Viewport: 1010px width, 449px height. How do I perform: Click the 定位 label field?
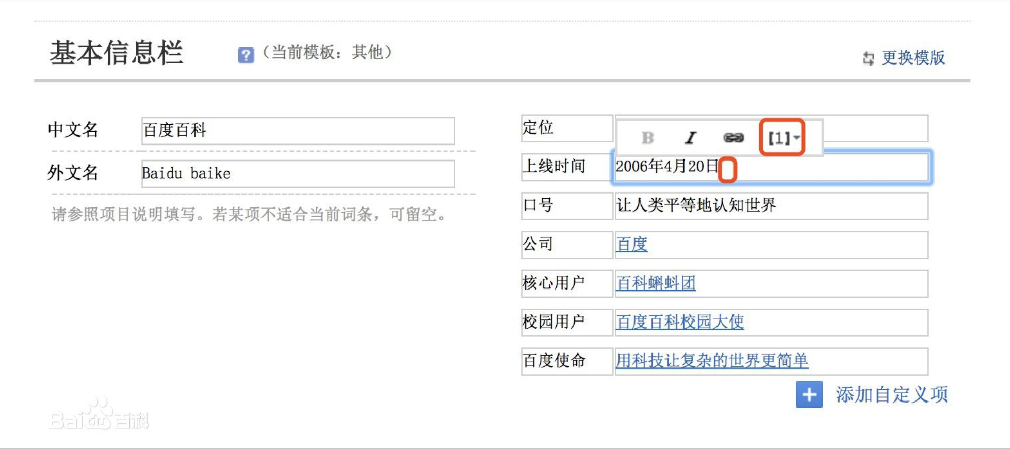coord(567,128)
